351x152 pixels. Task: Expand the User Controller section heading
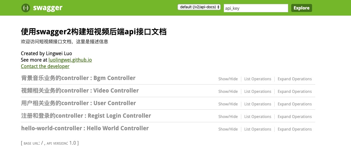pyautogui.click(x=78, y=103)
